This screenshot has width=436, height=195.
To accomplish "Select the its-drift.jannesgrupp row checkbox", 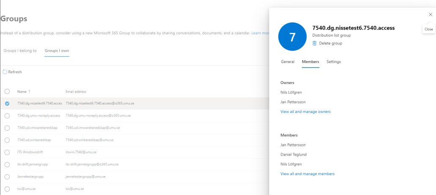I will coord(7,165).
